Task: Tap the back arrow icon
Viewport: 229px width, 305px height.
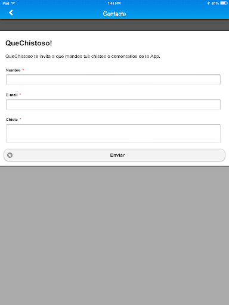Action: click(x=11, y=13)
